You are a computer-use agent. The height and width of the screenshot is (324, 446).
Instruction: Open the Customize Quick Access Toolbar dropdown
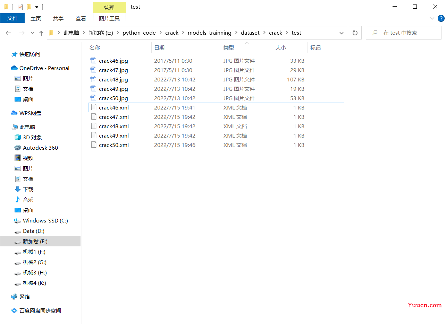click(x=36, y=7)
